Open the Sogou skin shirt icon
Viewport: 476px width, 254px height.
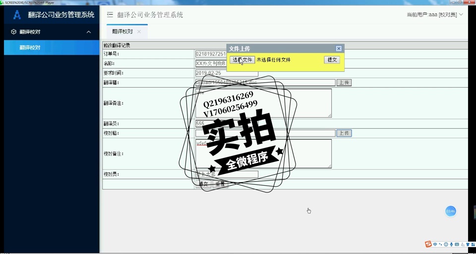[x=468, y=244]
